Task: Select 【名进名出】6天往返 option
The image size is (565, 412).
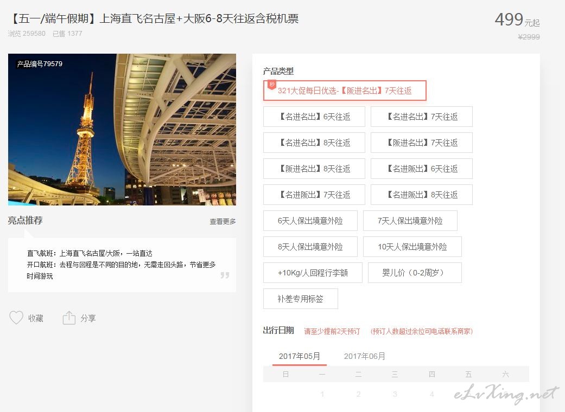Action: (x=314, y=117)
